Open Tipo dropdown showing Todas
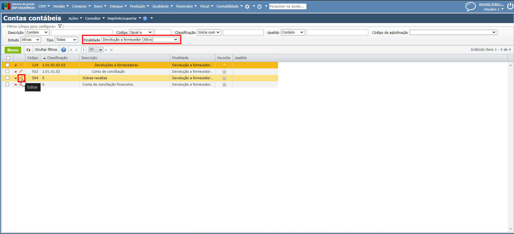The height and width of the screenshot is (234, 514). click(x=66, y=40)
